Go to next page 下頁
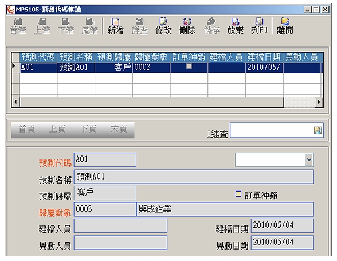 (x=88, y=129)
